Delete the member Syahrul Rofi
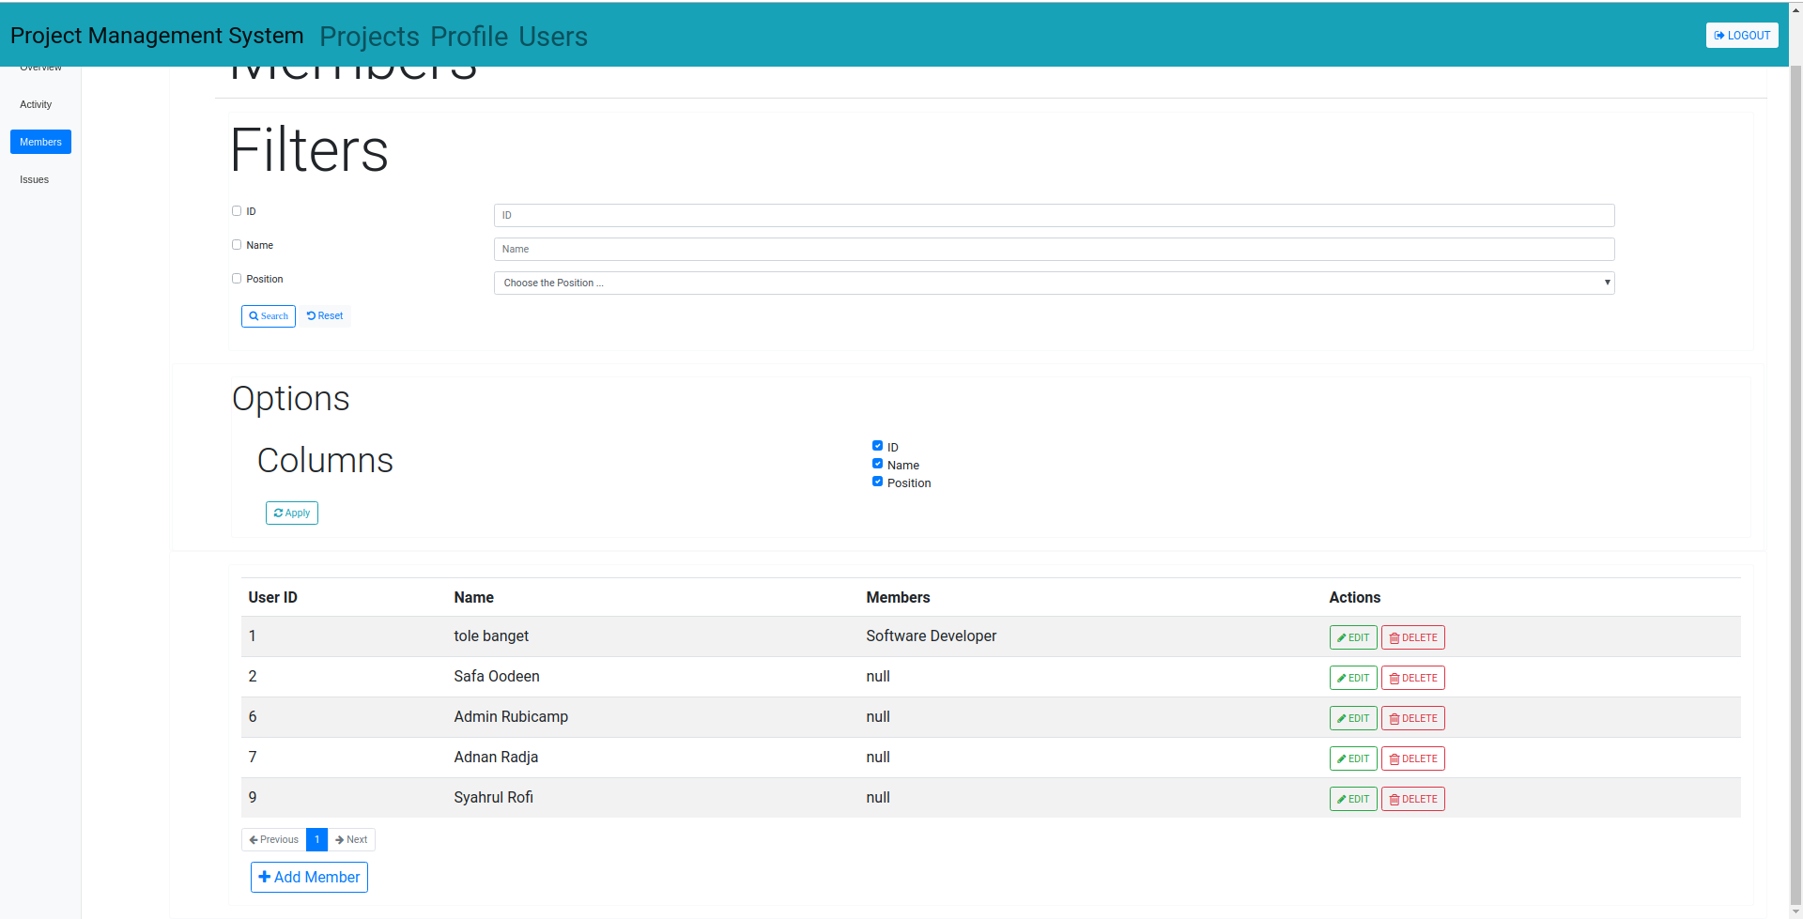This screenshot has width=1803, height=919. [1412, 800]
